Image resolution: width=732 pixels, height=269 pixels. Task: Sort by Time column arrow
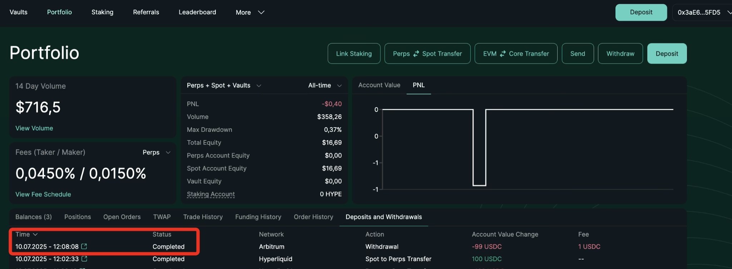(x=35, y=234)
